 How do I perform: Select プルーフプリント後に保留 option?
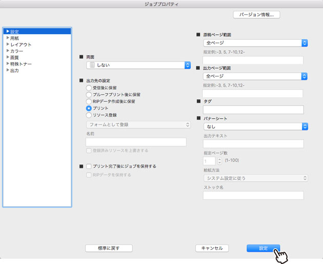point(89,95)
